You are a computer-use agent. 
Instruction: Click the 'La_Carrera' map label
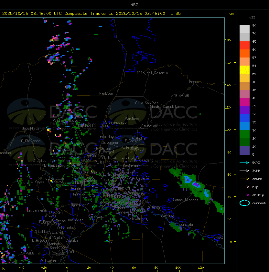36,210
